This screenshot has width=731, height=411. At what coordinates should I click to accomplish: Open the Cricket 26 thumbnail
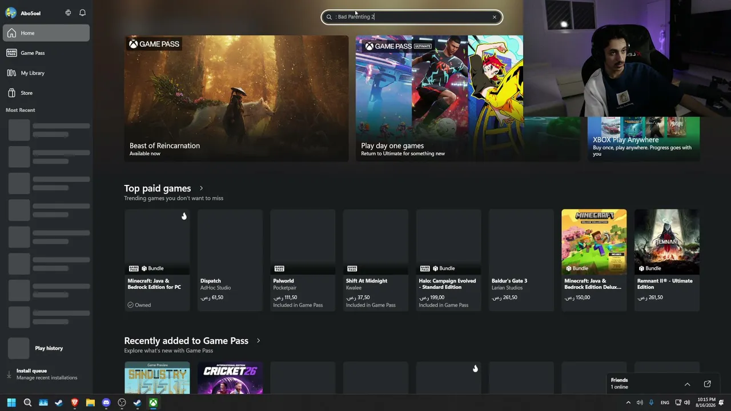point(230,377)
